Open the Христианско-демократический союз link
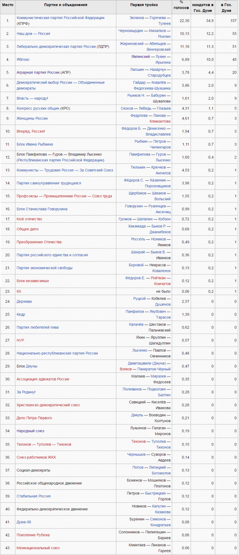 tap(48, 405)
